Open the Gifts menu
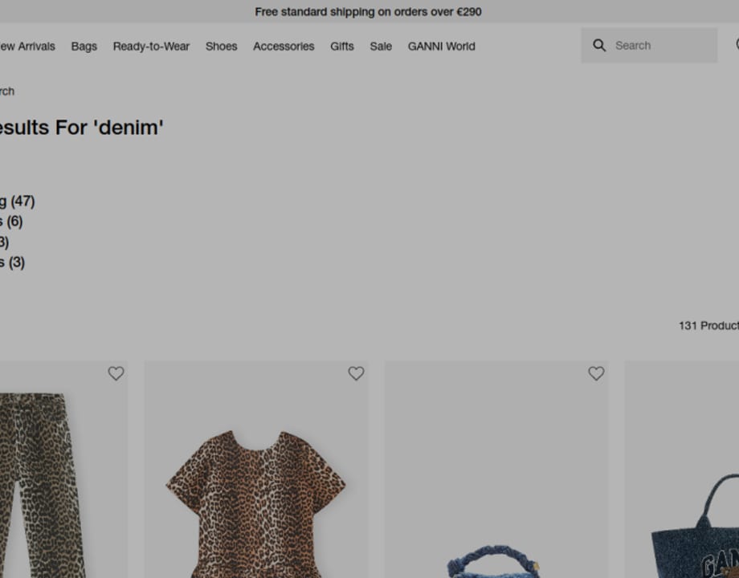The image size is (739, 578). (x=341, y=47)
